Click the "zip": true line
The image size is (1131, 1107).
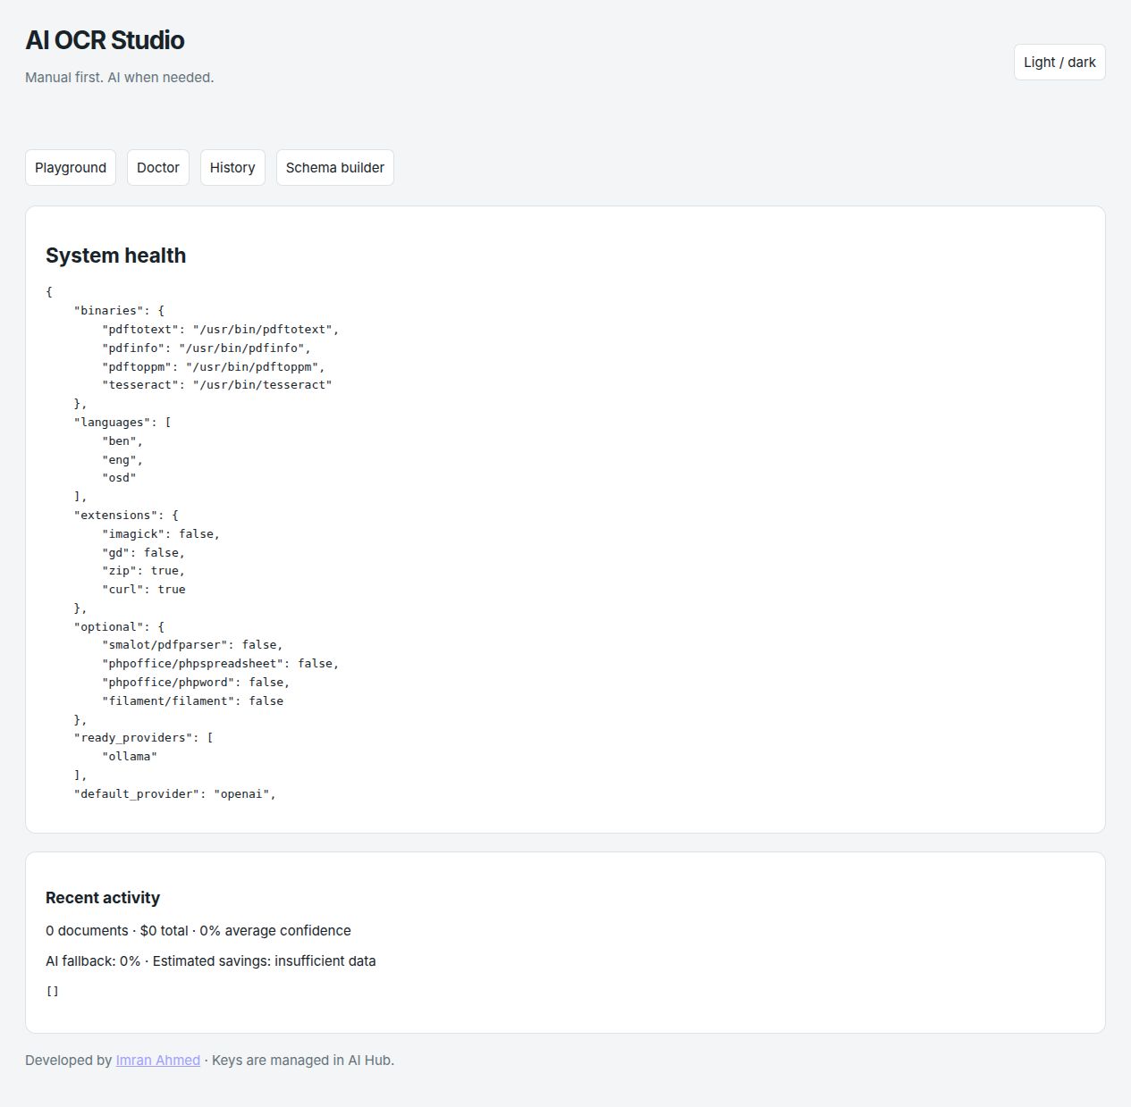click(x=143, y=571)
